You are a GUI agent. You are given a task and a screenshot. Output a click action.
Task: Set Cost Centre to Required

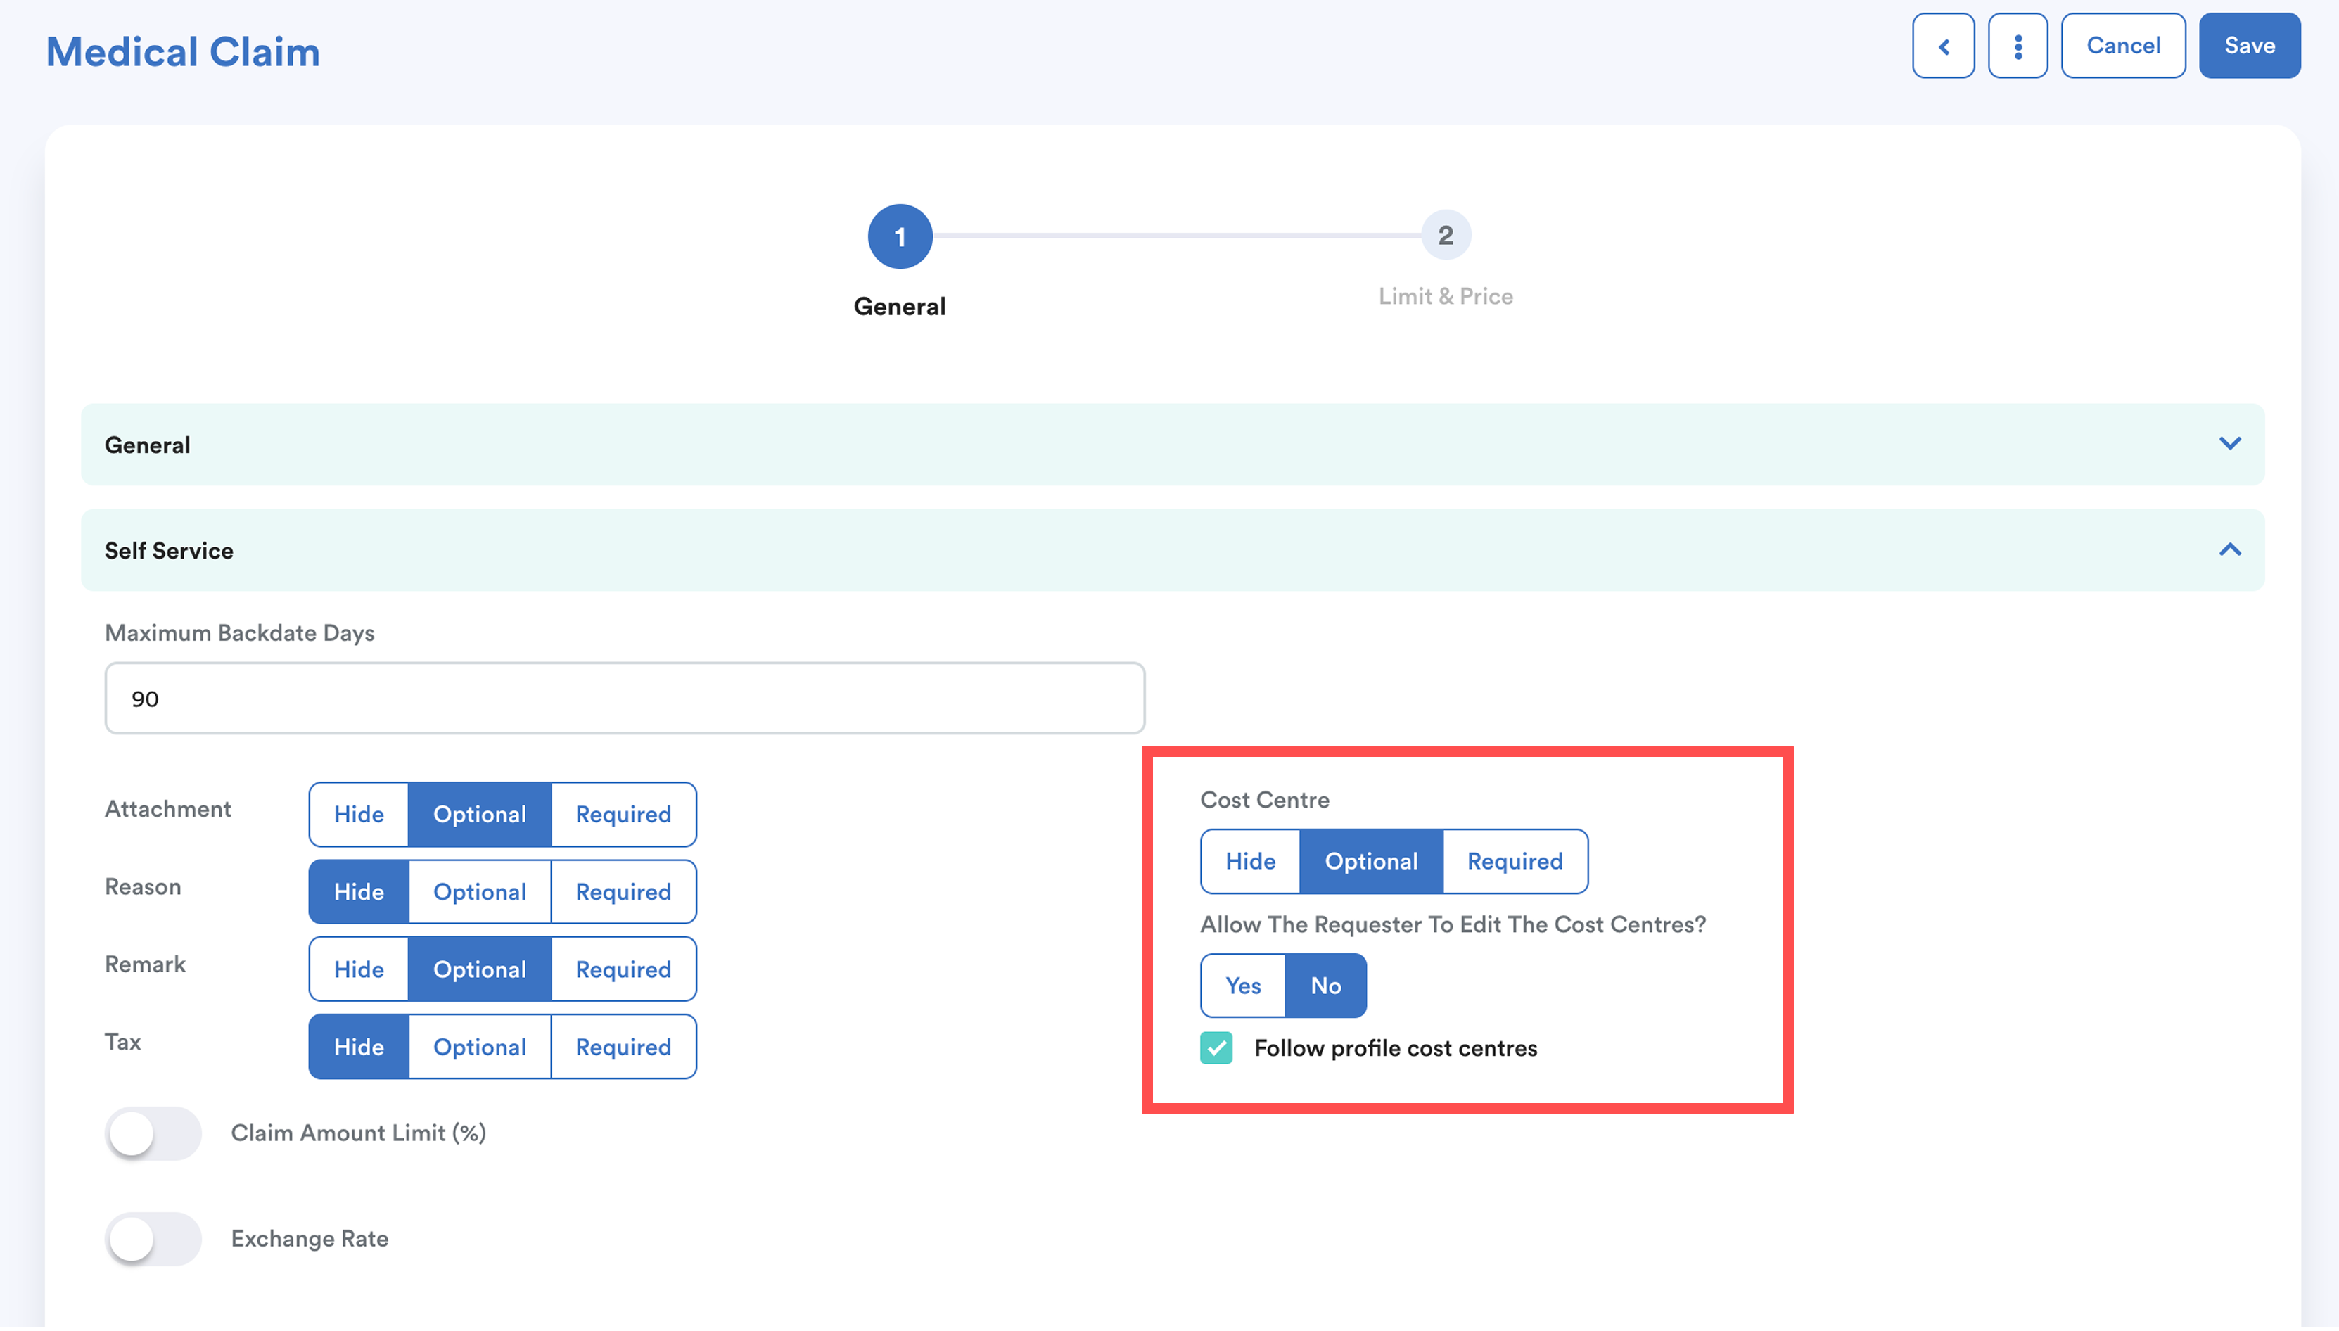(1514, 861)
